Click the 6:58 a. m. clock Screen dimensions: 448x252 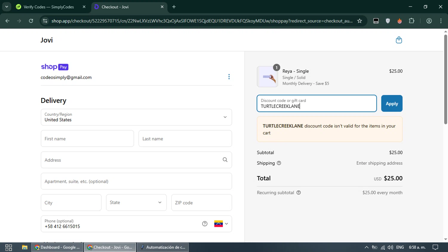coord(417,247)
